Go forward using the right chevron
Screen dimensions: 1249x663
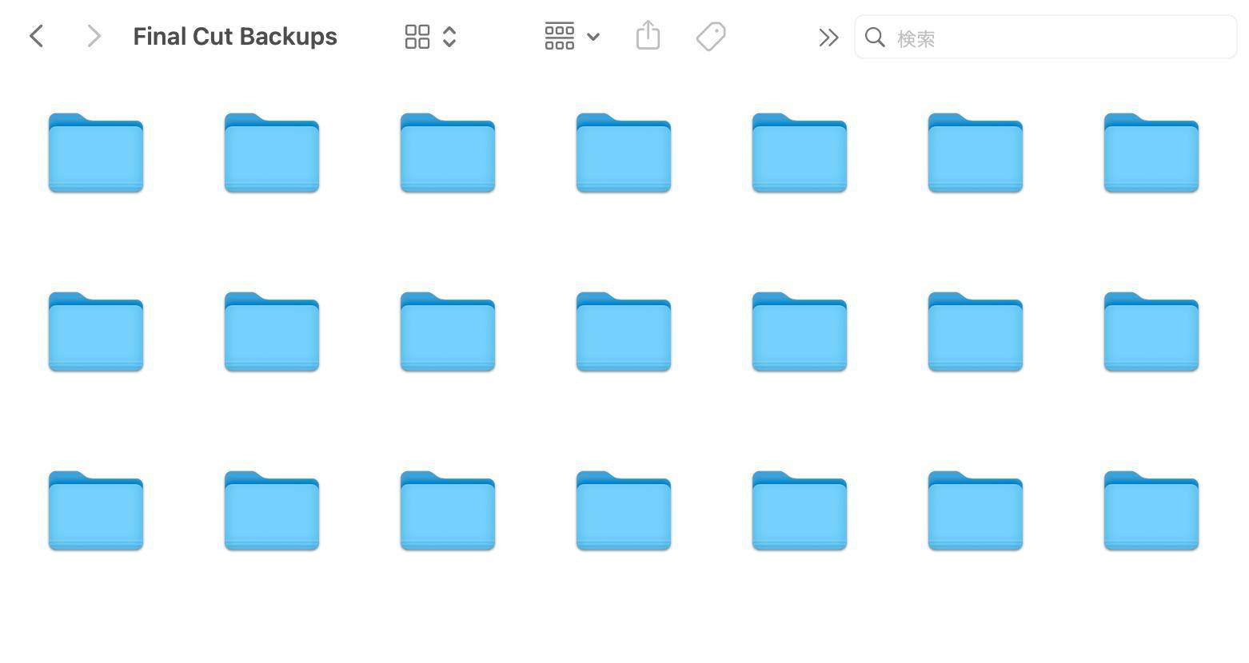click(94, 36)
